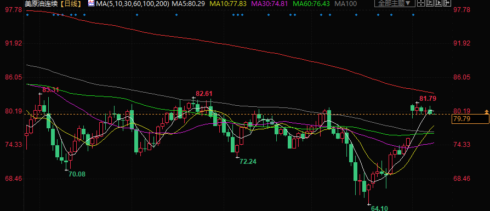Click the small orange arrow at right price axis
Image resolution: width=490 pixels, height=211 pixels.
point(486,111)
